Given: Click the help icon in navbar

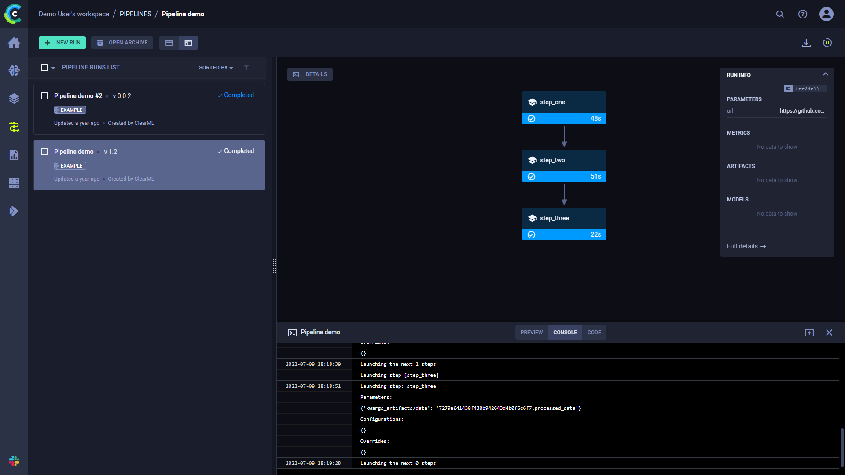Looking at the screenshot, I should (802, 14).
